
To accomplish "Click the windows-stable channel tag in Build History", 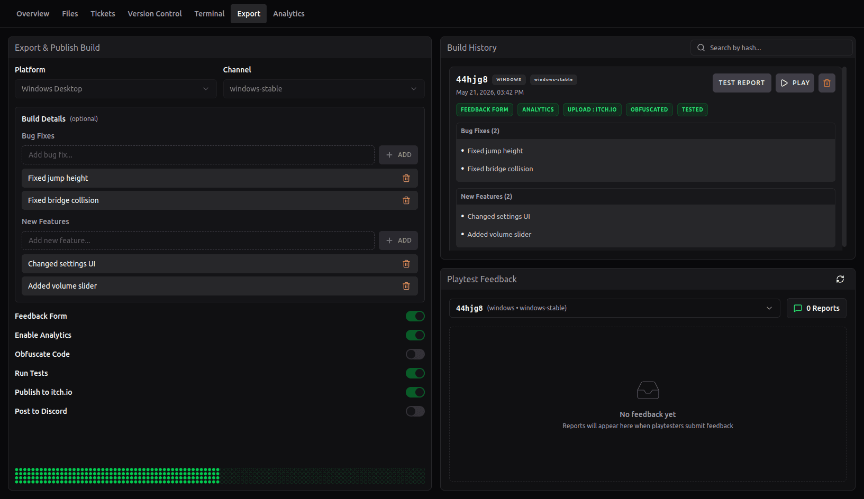I will coord(553,80).
